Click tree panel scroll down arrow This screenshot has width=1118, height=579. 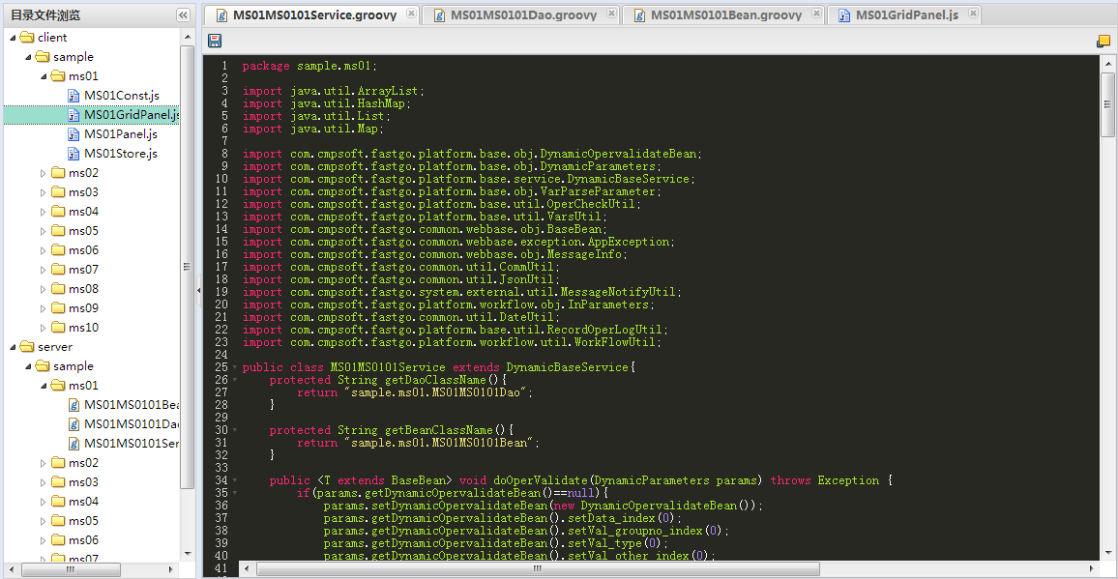pos(188,553)
